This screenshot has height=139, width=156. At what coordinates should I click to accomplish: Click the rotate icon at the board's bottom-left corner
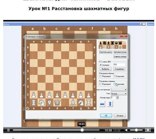28,108
